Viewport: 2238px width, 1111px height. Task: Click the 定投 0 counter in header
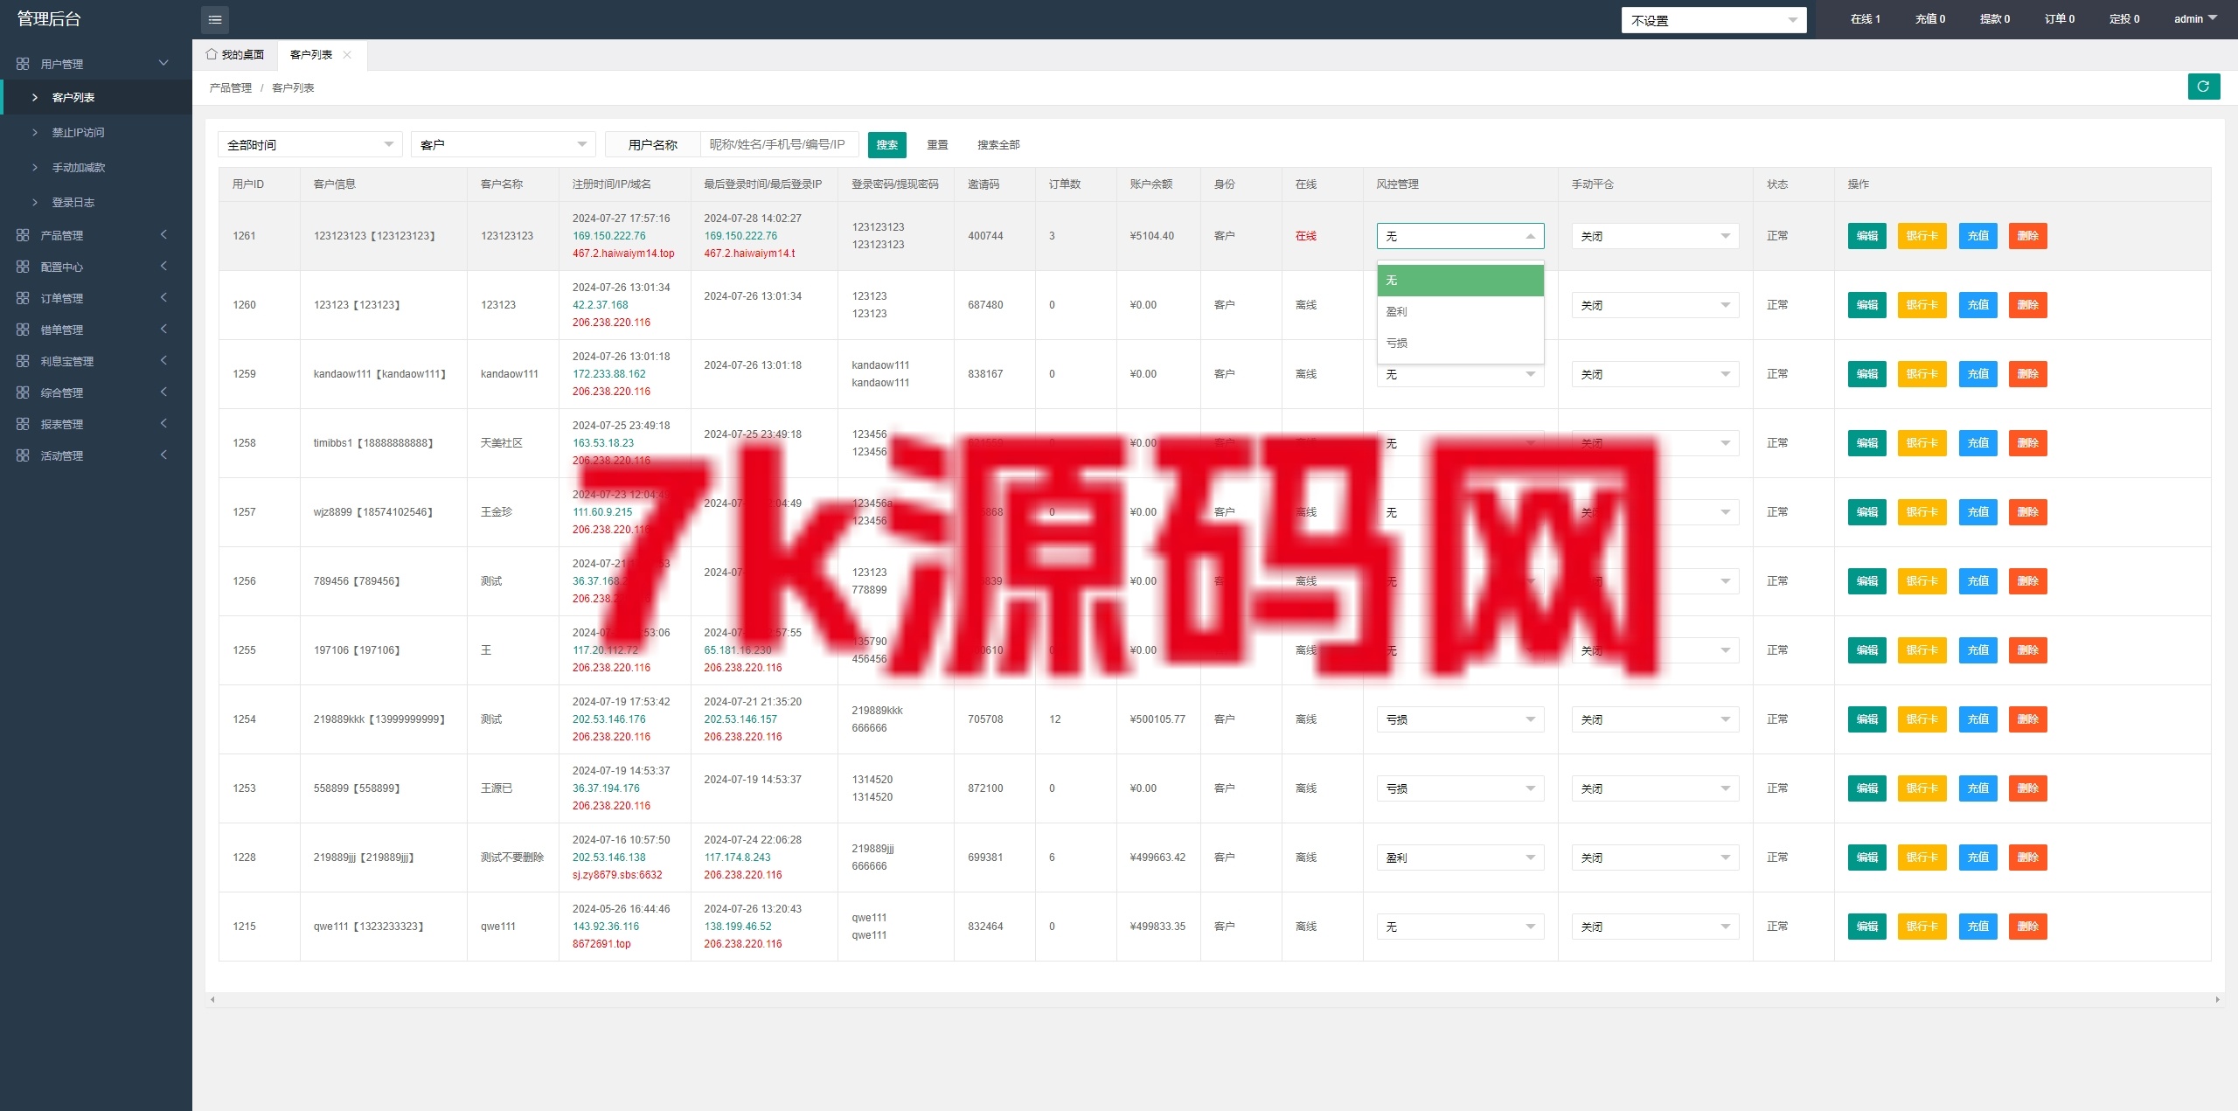pyautogui.click(x=2124, y=18)
